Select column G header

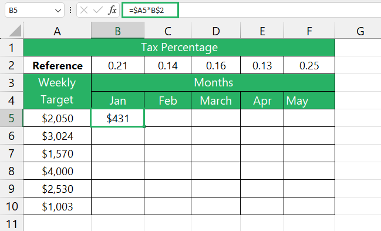click(x=360, y=31)
